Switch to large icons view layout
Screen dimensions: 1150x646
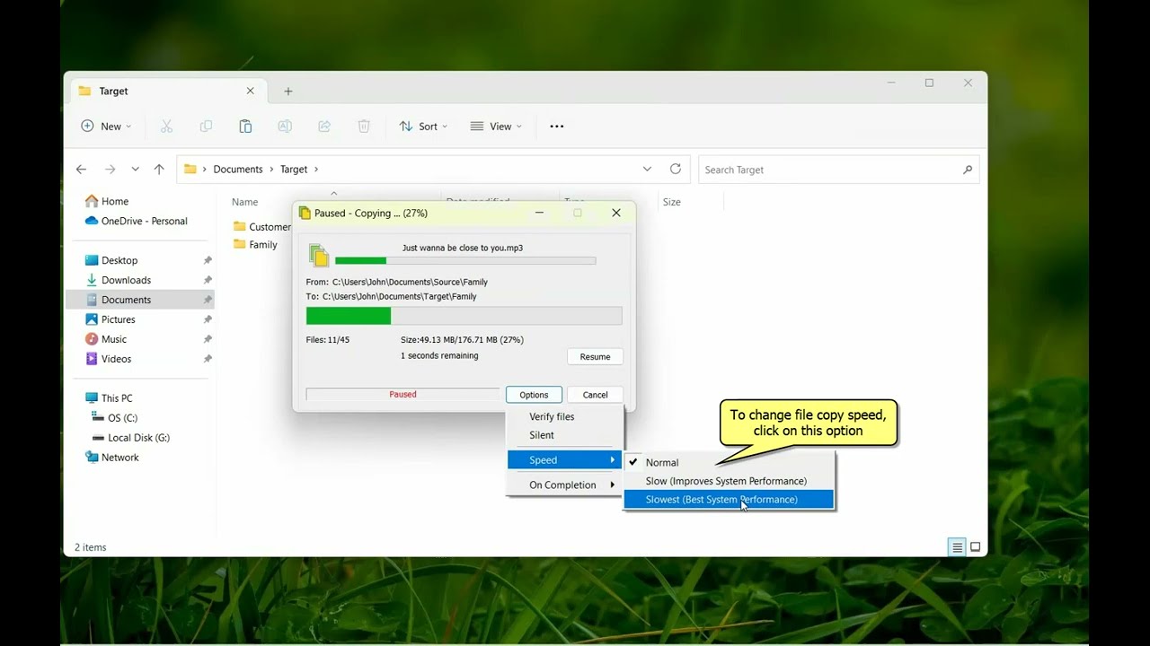pyautogui.click(x=976, y=547)
